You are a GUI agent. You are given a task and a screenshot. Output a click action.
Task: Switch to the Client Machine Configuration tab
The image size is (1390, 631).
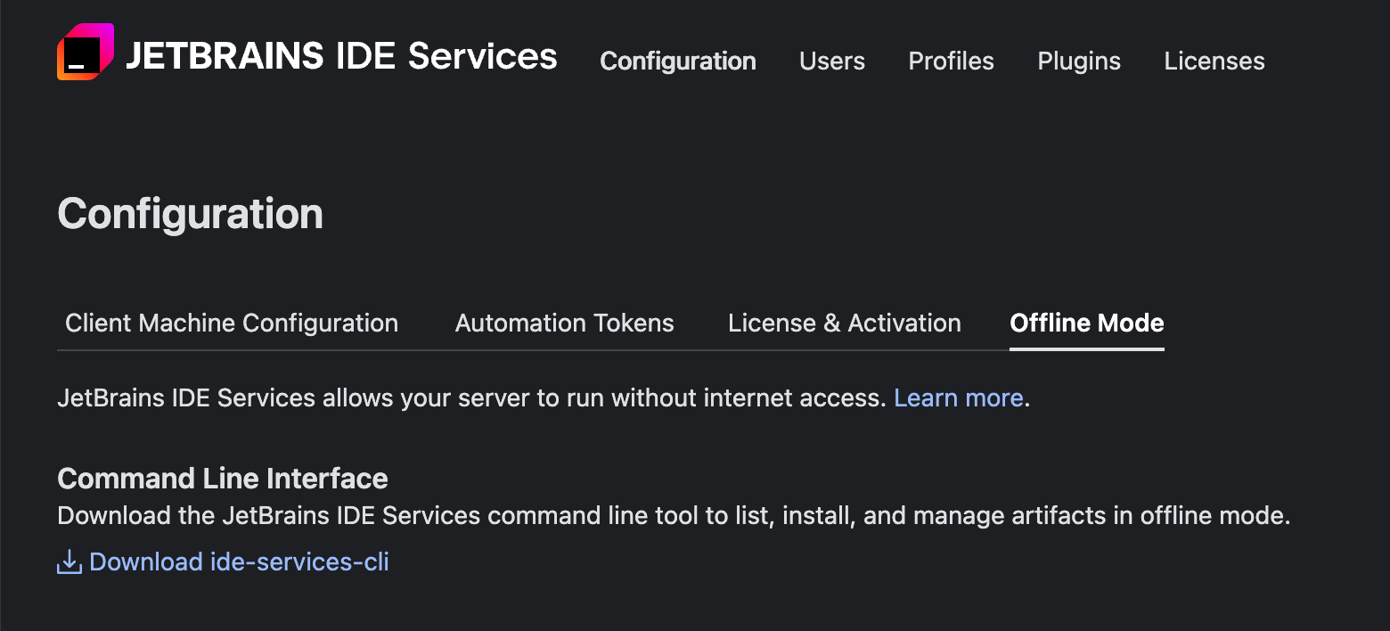[x=231, y=323]
